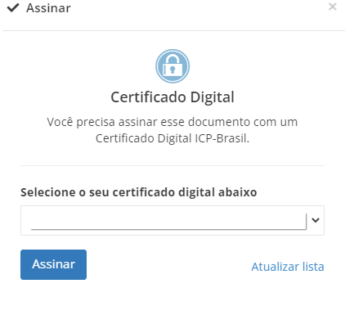The image size is (345, 315).
Task: Click the keyhole in the padlock icon
Action: click(x=172, y=70)
